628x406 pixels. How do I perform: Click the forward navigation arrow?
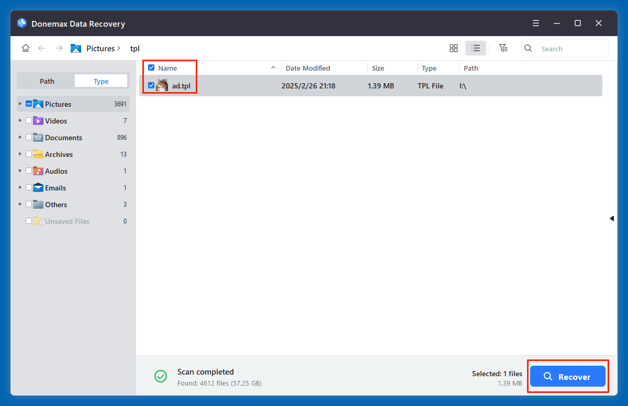click(x=59, y=48)
